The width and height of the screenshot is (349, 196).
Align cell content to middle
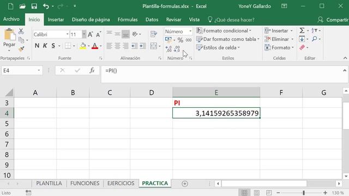pos(117,34)
